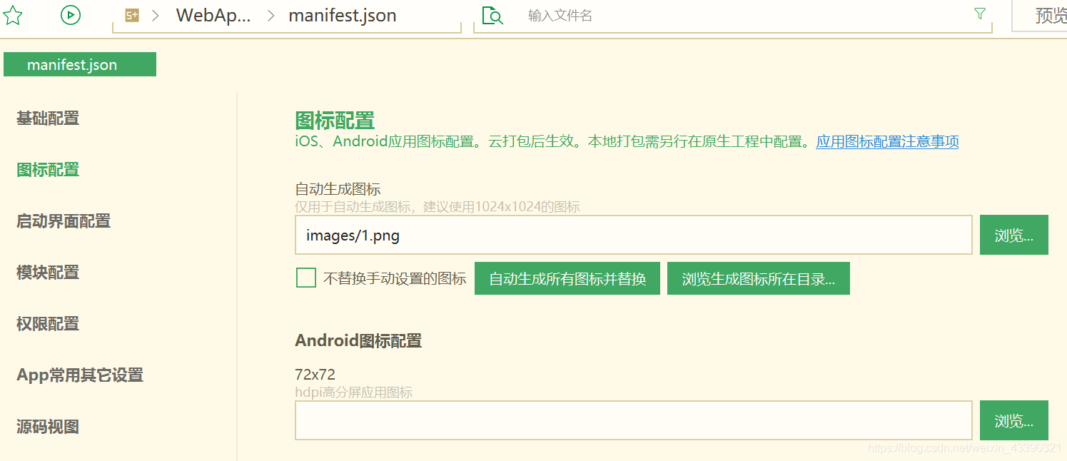
Task: Click the file search magnifier icon
Action: [x=492, y=16]
